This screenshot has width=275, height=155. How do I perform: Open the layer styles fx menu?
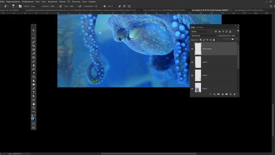(x=214, y=94)
